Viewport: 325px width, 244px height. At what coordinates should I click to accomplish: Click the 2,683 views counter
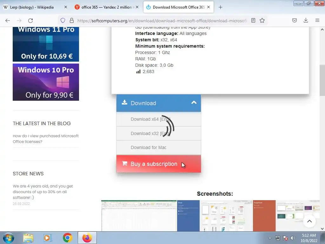point(145,71)
